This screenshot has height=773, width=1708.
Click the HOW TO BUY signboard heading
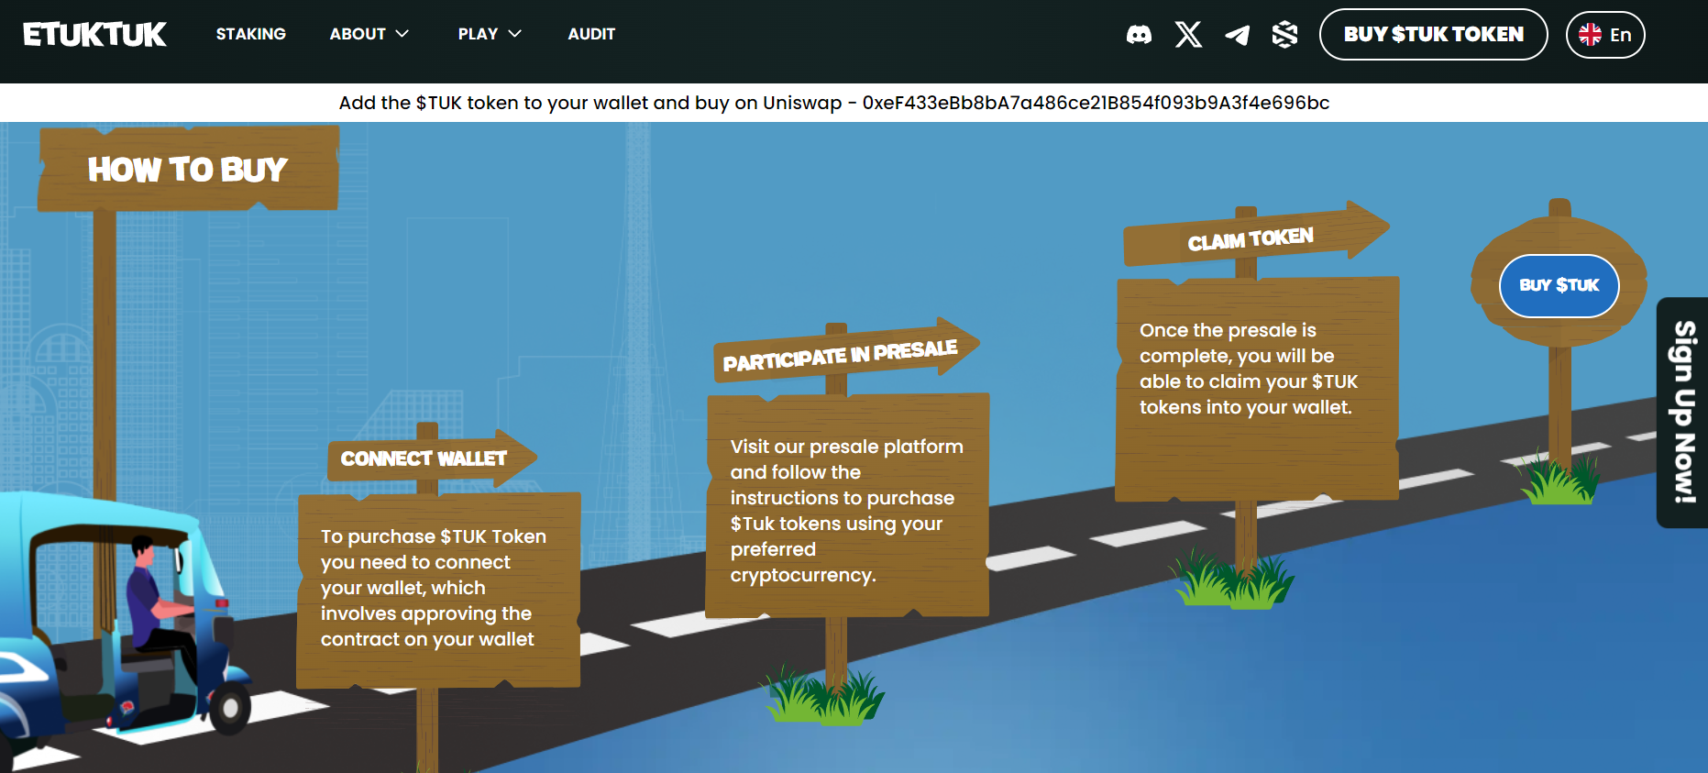pyautogui.click(x=188, y=169)
